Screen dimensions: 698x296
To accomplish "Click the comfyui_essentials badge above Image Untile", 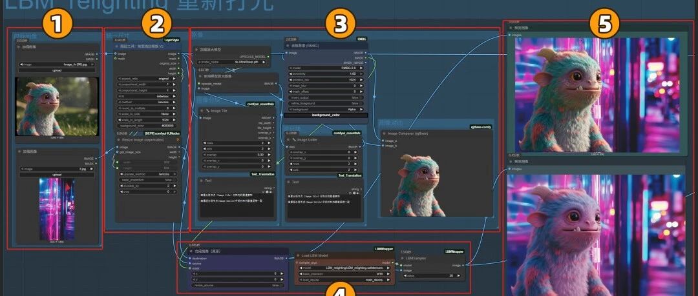I will 347,133.
